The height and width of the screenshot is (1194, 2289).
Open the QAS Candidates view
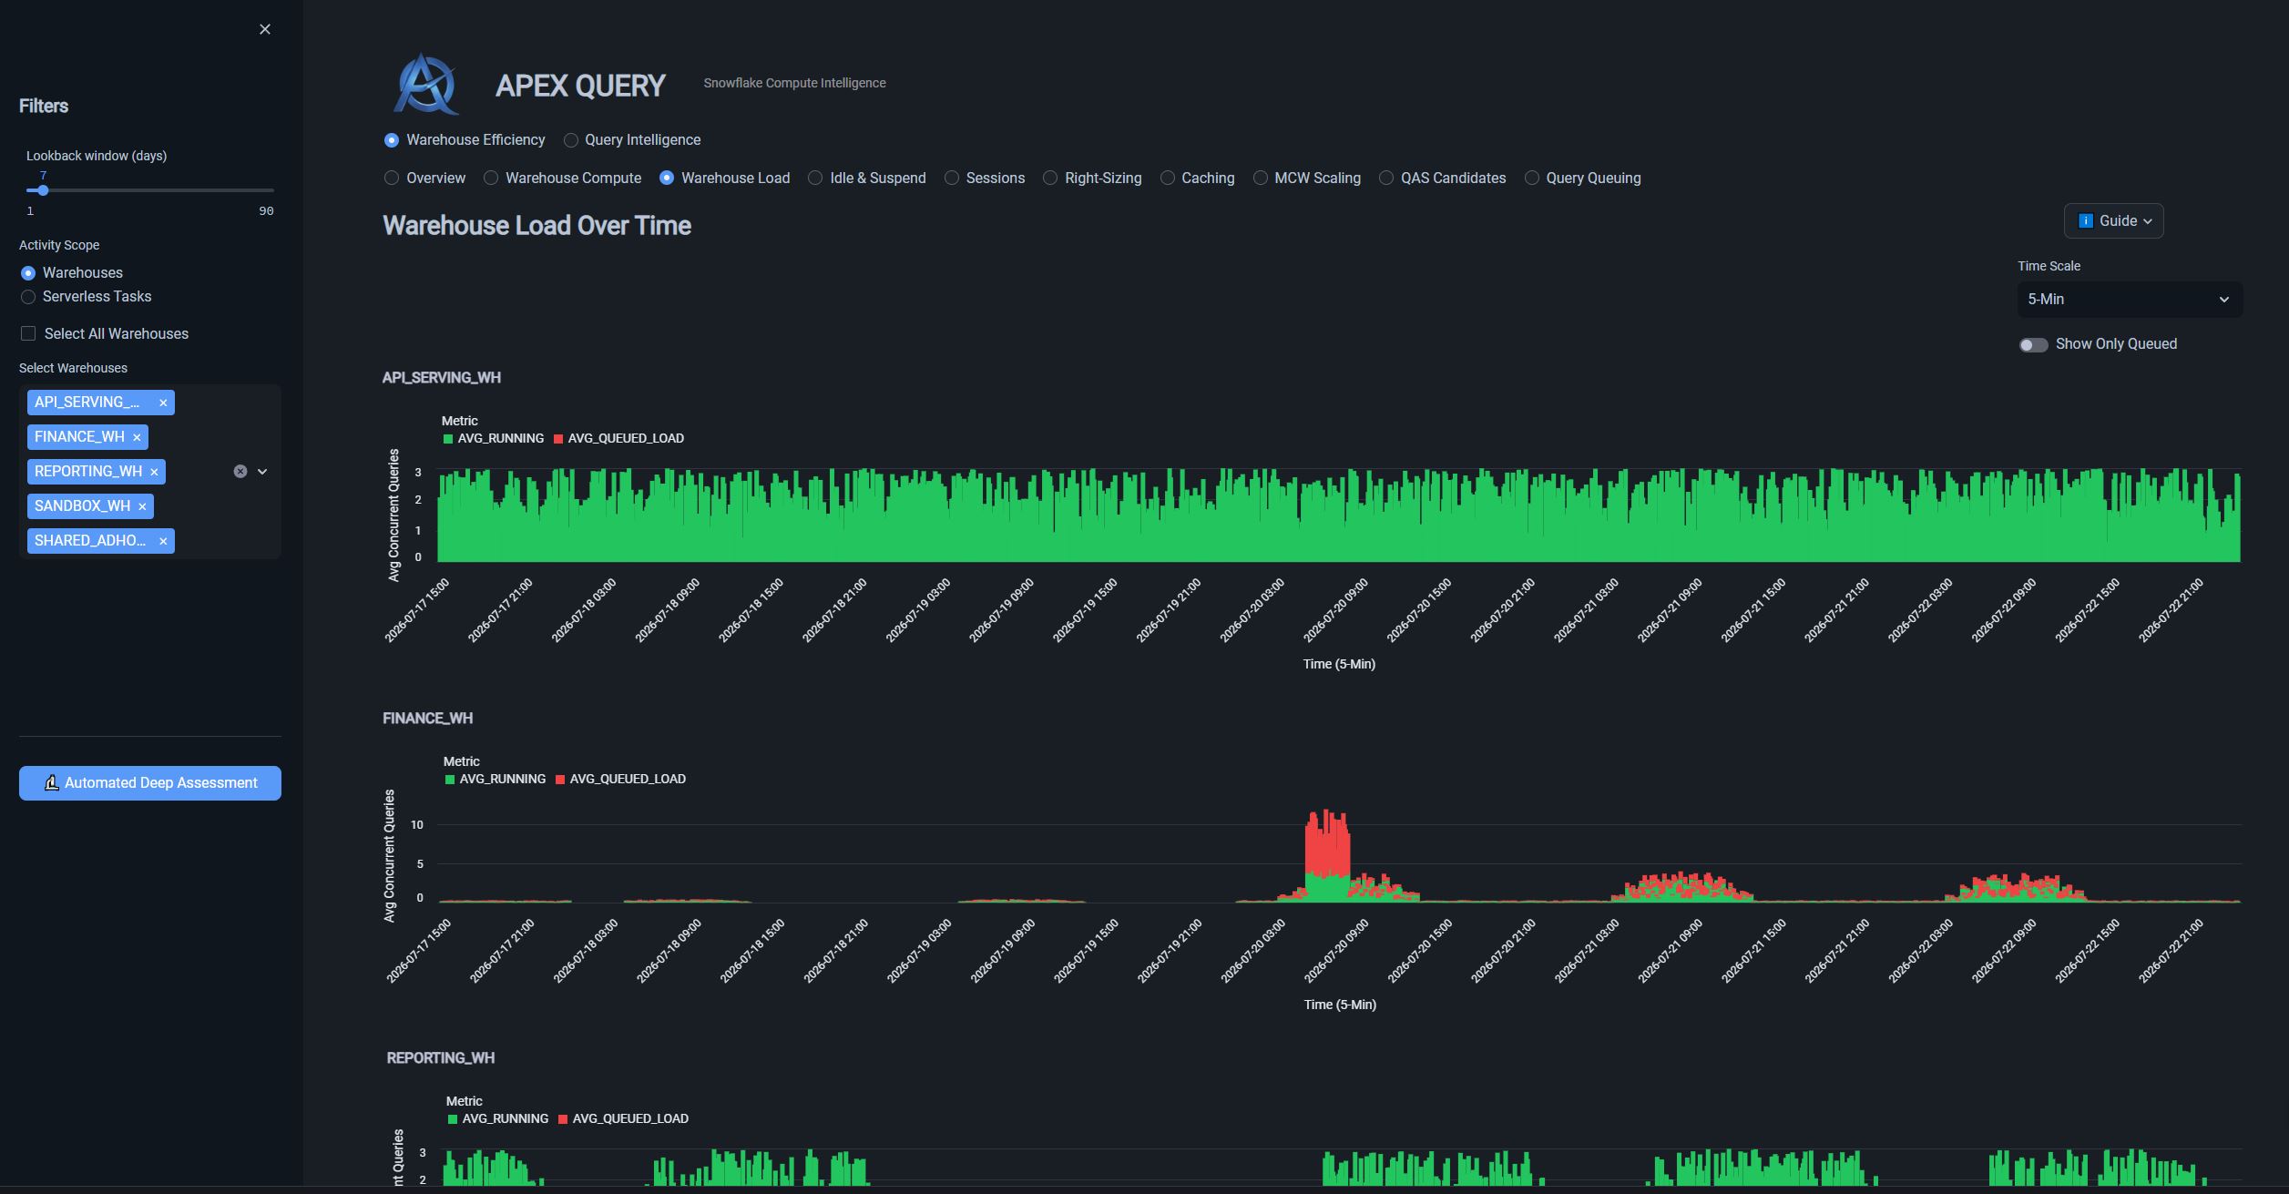(1442, 179)
